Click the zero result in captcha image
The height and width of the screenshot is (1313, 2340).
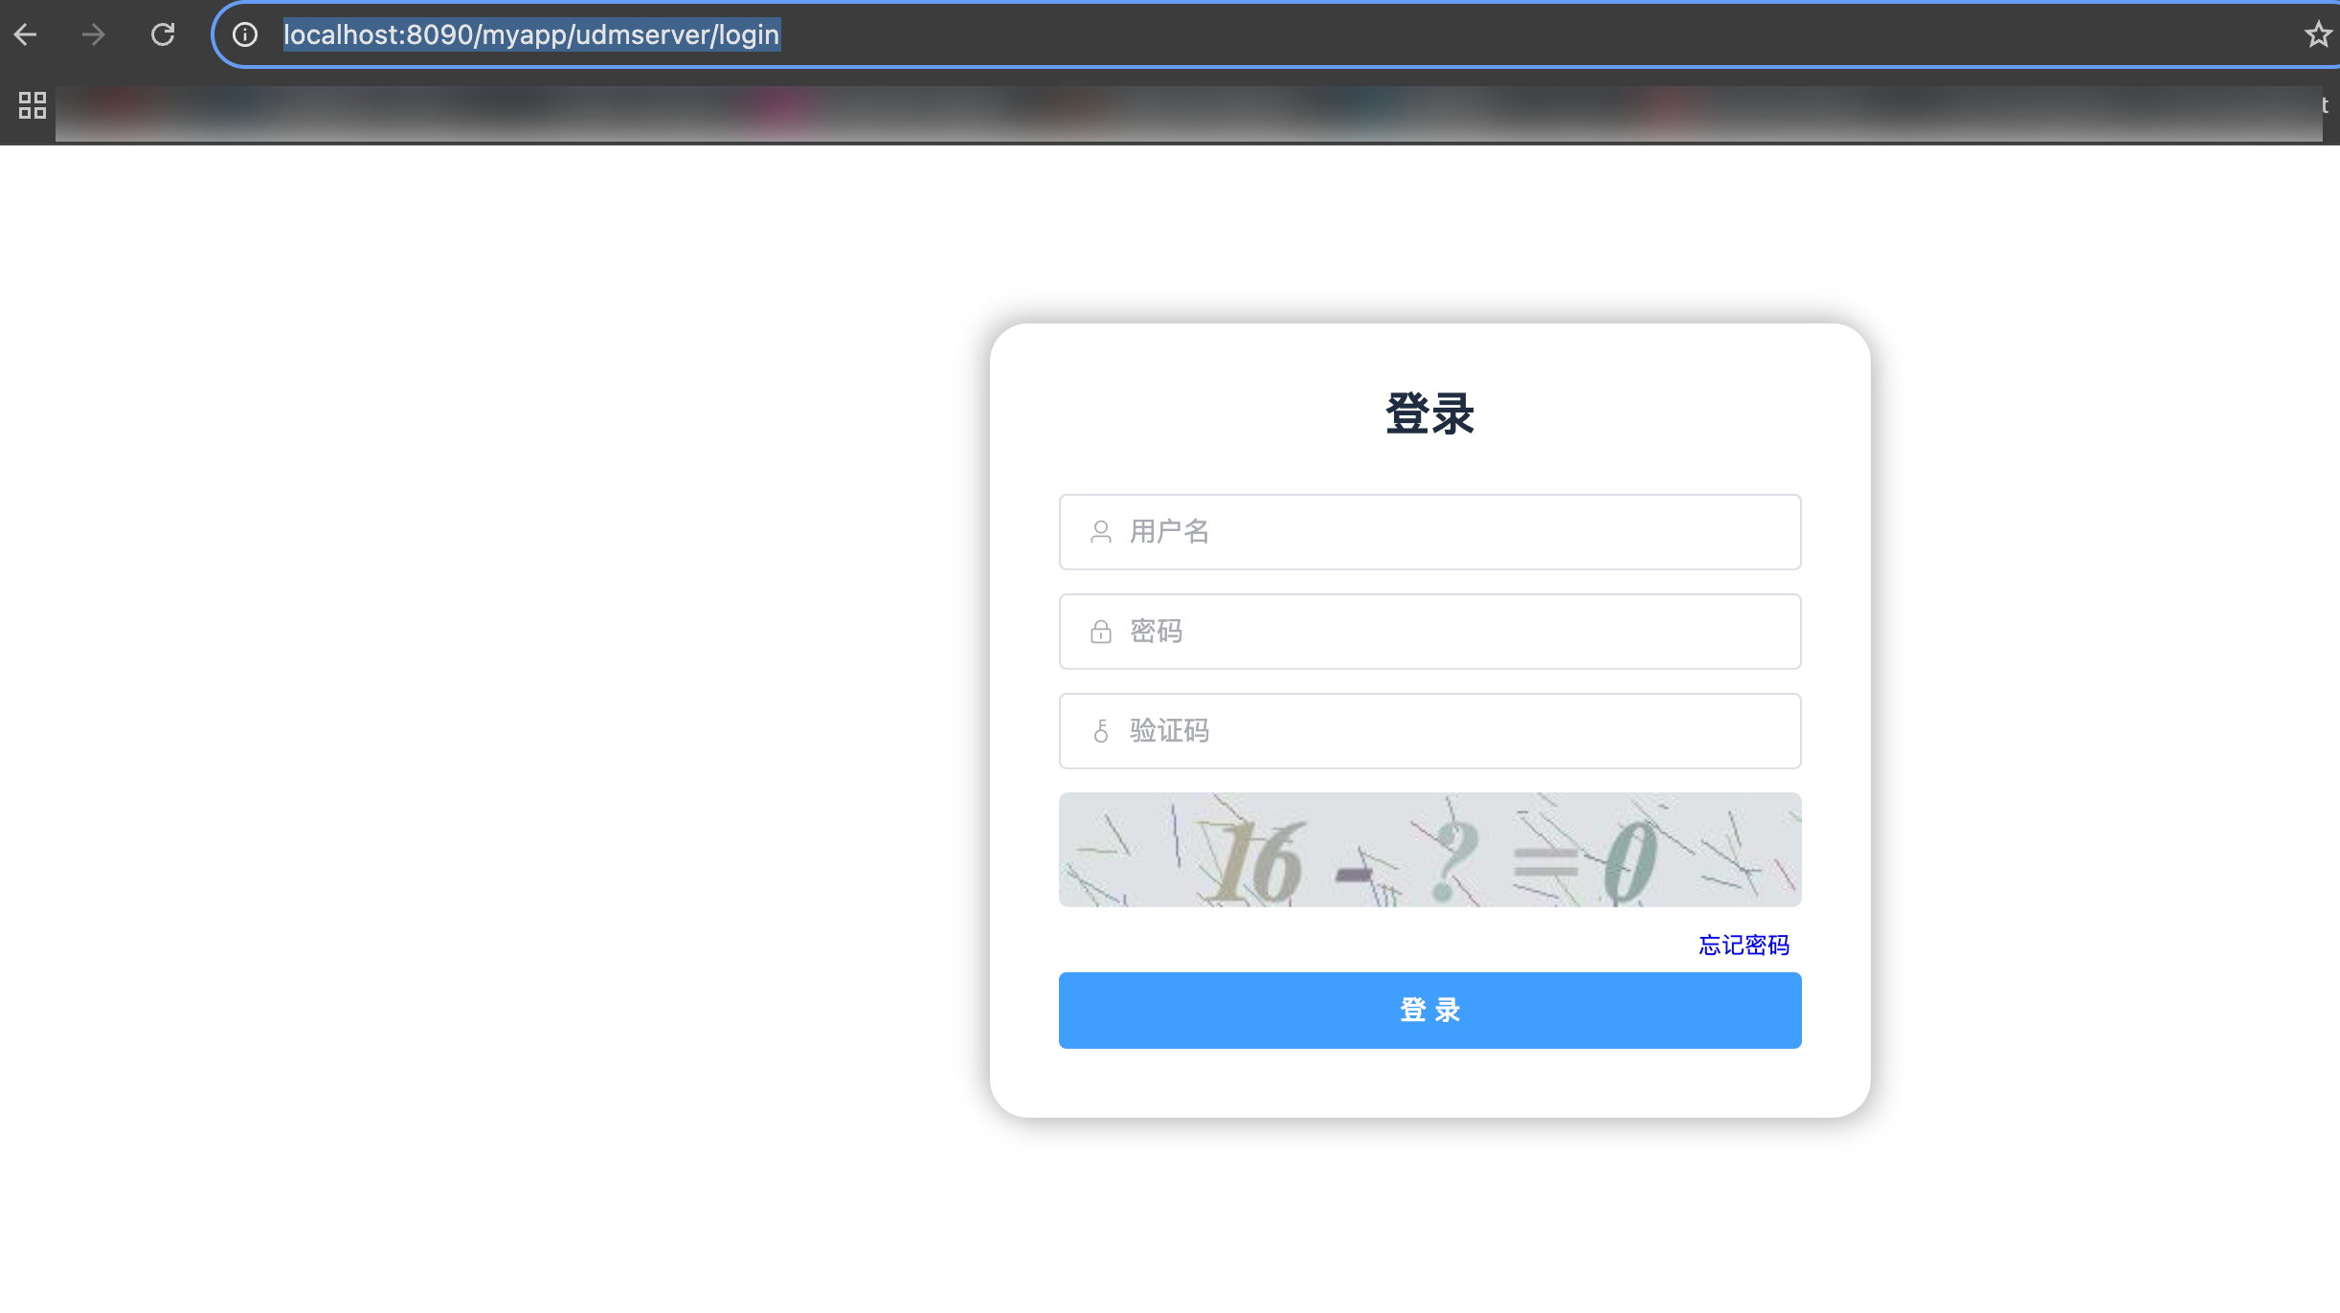tap(1630, 861)
